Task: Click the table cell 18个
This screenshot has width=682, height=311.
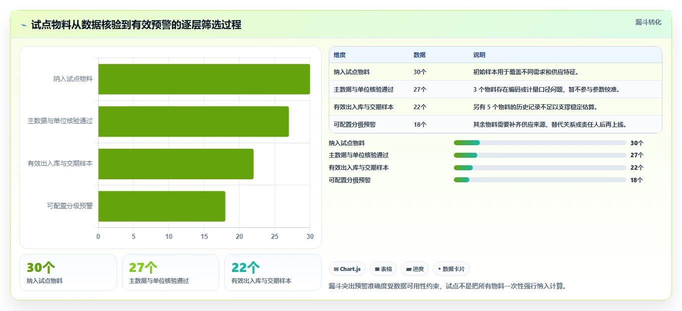Action: pos(420,125)
